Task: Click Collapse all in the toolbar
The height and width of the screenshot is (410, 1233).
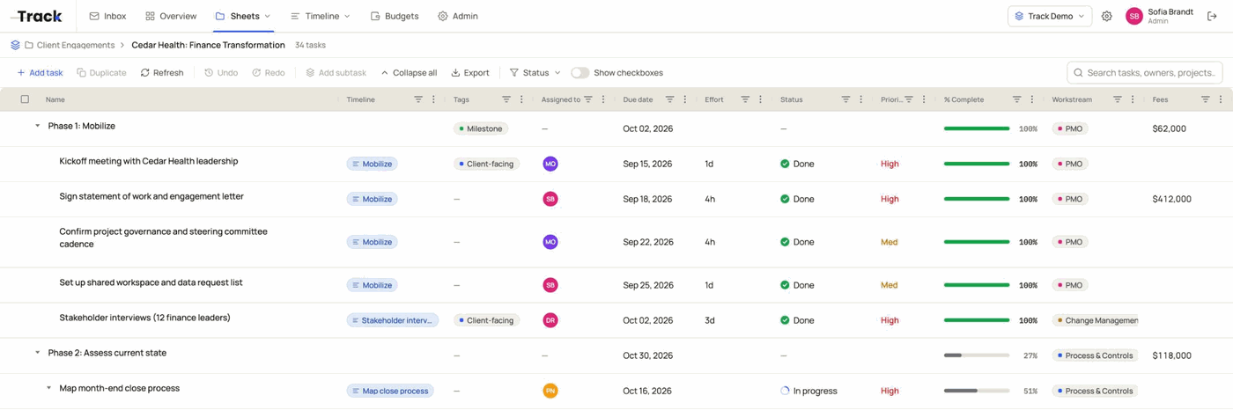Action: tap(409, 73)
